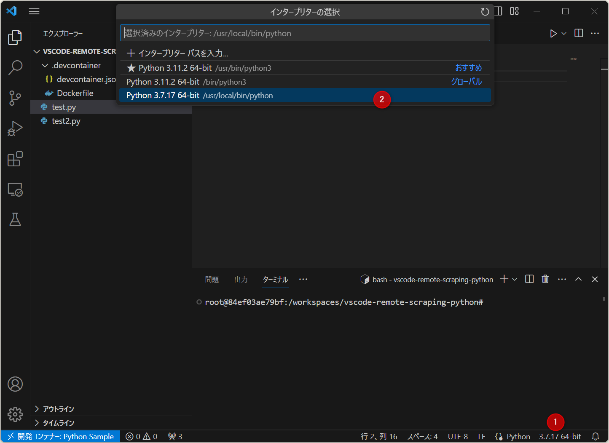
Task: Open the terminal launch profile dropdown
Action: click(x=515, y=279)
